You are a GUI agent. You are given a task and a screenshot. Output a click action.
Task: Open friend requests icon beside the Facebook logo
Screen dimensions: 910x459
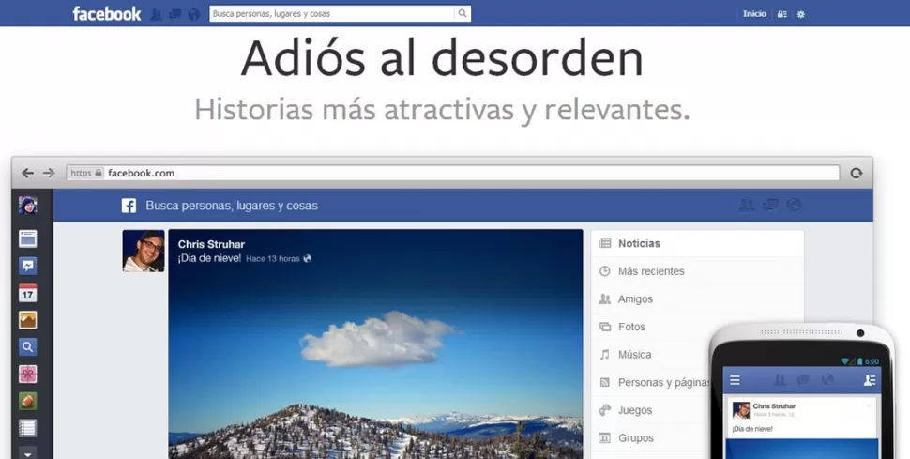tap(157, 14)
